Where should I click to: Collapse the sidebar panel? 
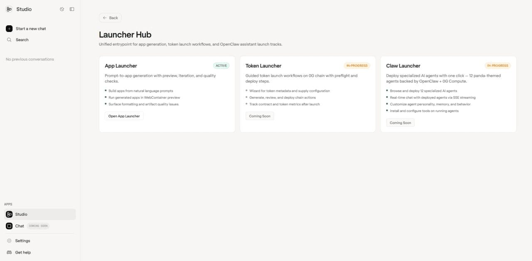point(72,9)
